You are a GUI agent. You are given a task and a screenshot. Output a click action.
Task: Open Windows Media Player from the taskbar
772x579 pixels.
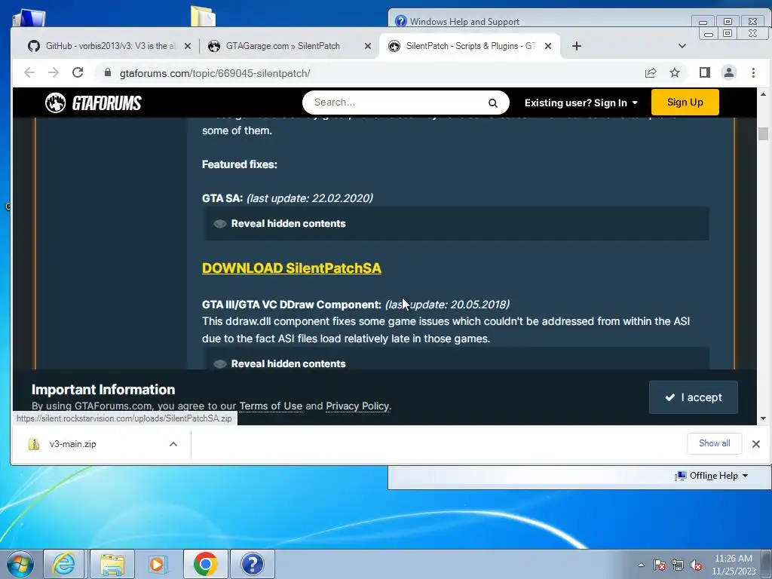[158, 564]
